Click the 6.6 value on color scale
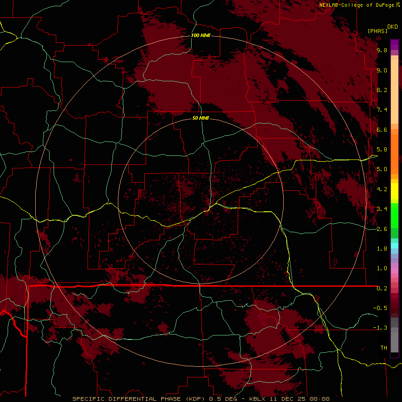The image size is (402, 402). point(382,130)
